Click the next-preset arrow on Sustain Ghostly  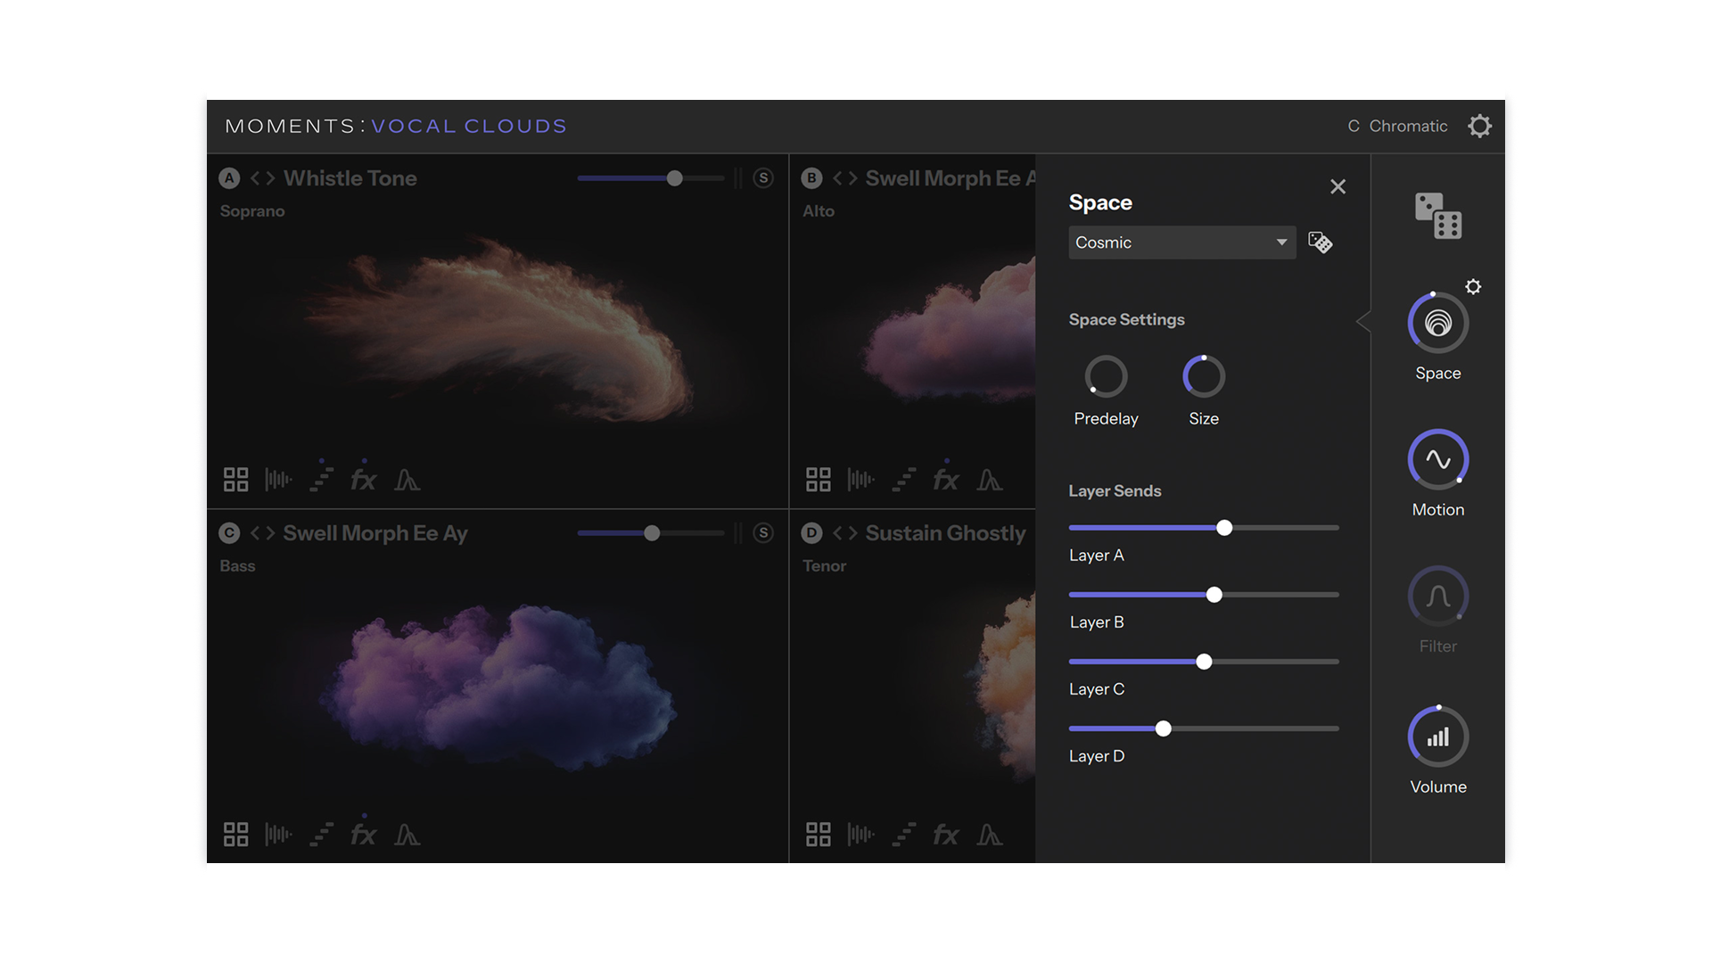coord(854,532)
